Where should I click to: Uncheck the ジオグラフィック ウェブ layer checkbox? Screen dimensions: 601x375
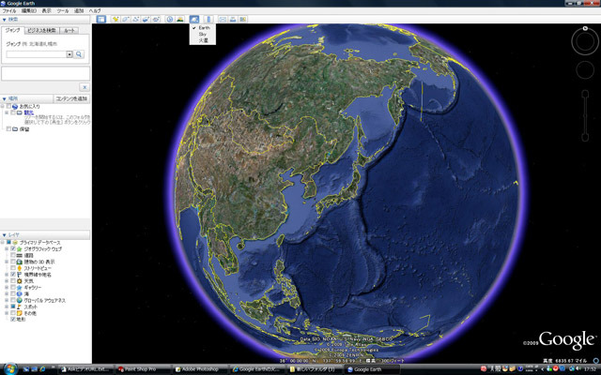click(x=13, y=249)
